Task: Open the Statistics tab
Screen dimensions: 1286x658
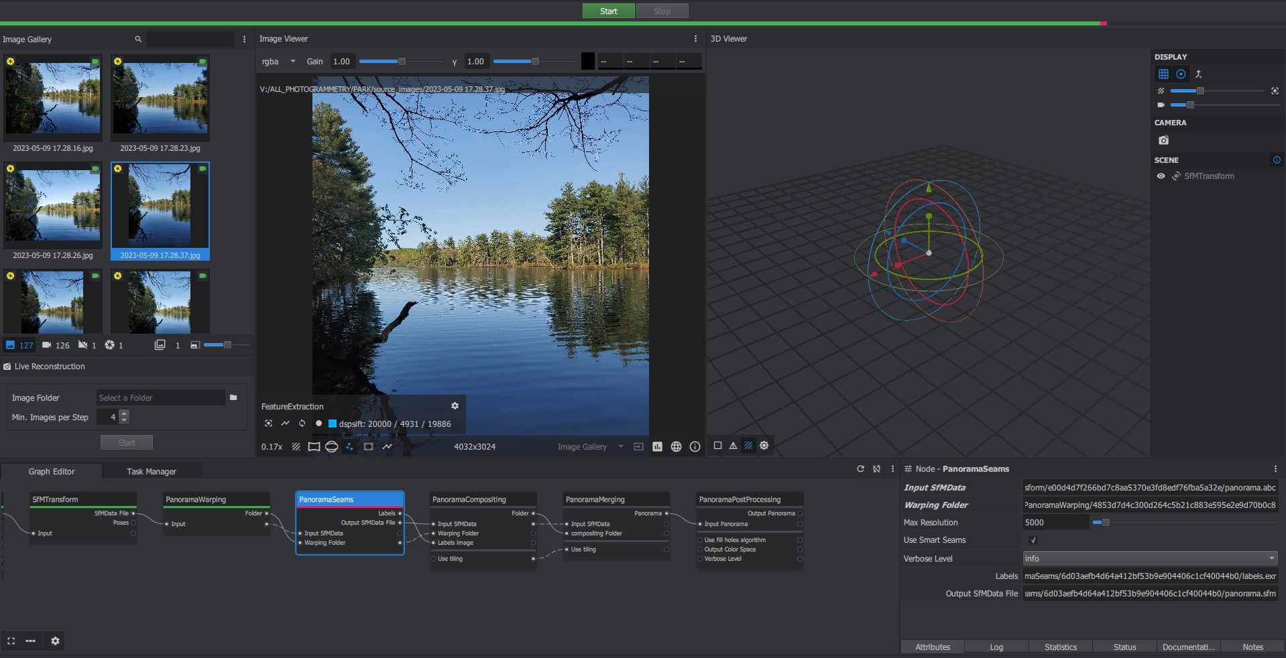Action: pyautogui.click(x=1061, y=647)
